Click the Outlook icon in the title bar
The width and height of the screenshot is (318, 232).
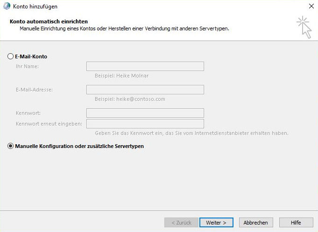[x=6, y=7]
